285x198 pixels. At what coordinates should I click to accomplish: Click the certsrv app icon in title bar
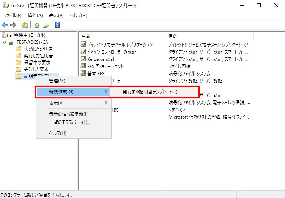pos(6,6)
